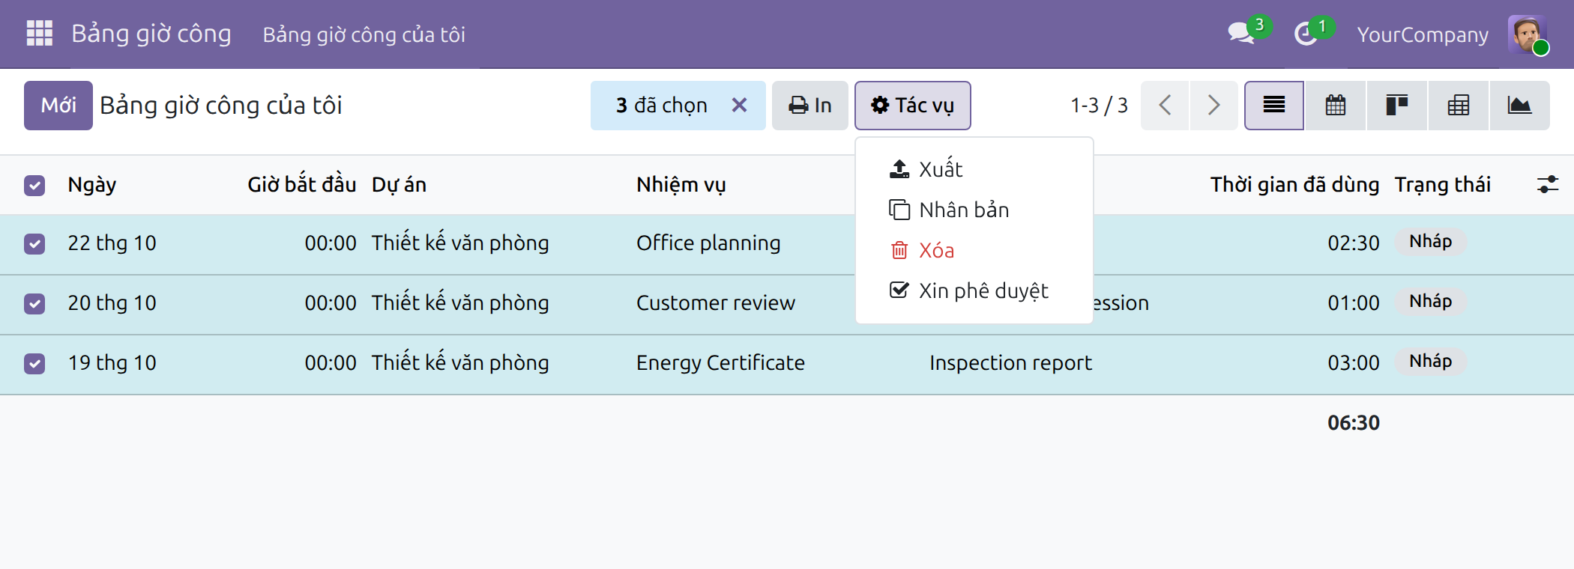
Task: Sort by Thời gian đã dùng column
Action: point(1294,185)
